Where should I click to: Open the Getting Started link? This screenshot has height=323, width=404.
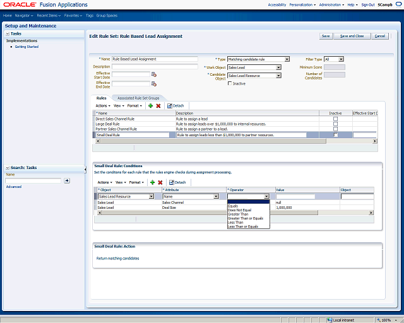point(27,47)
